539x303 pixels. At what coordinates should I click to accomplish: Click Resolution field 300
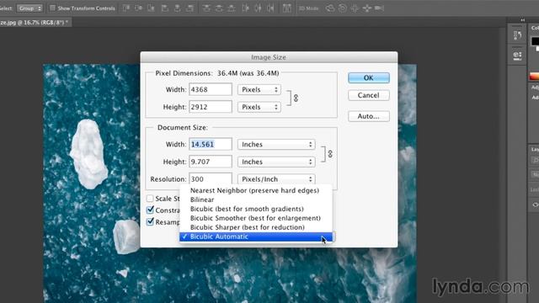(211, 179)
